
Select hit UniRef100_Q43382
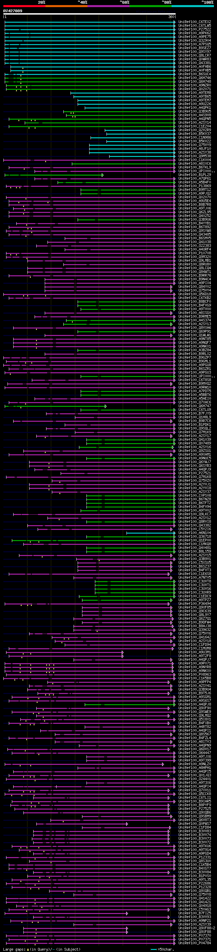coord(195,525)
